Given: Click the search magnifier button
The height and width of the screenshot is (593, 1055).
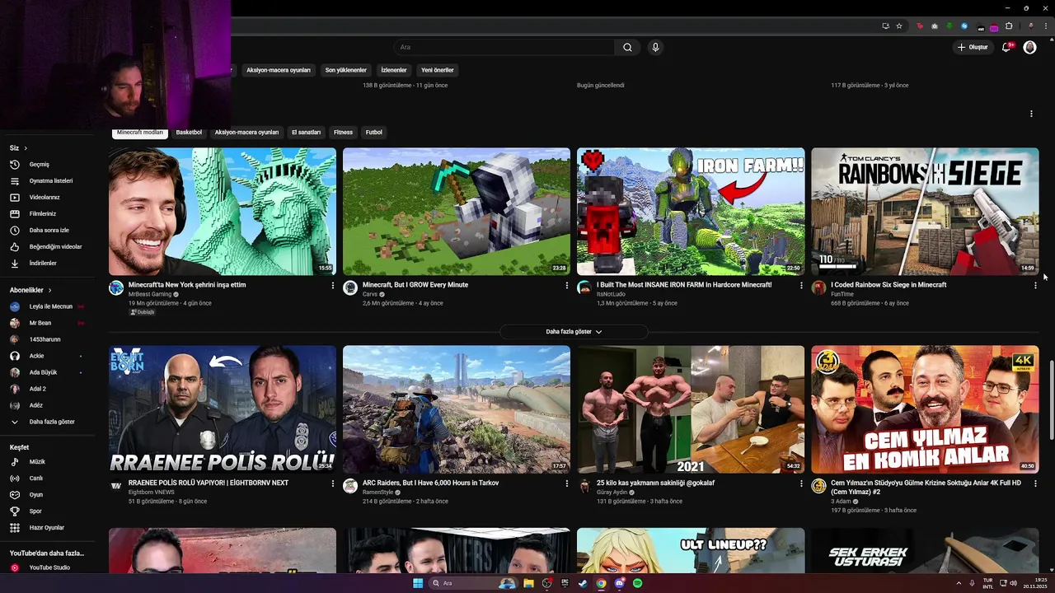Looking at the screenshot, I should (x=627, y=47).
